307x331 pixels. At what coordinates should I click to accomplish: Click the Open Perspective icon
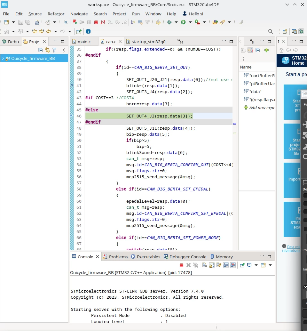285,31
